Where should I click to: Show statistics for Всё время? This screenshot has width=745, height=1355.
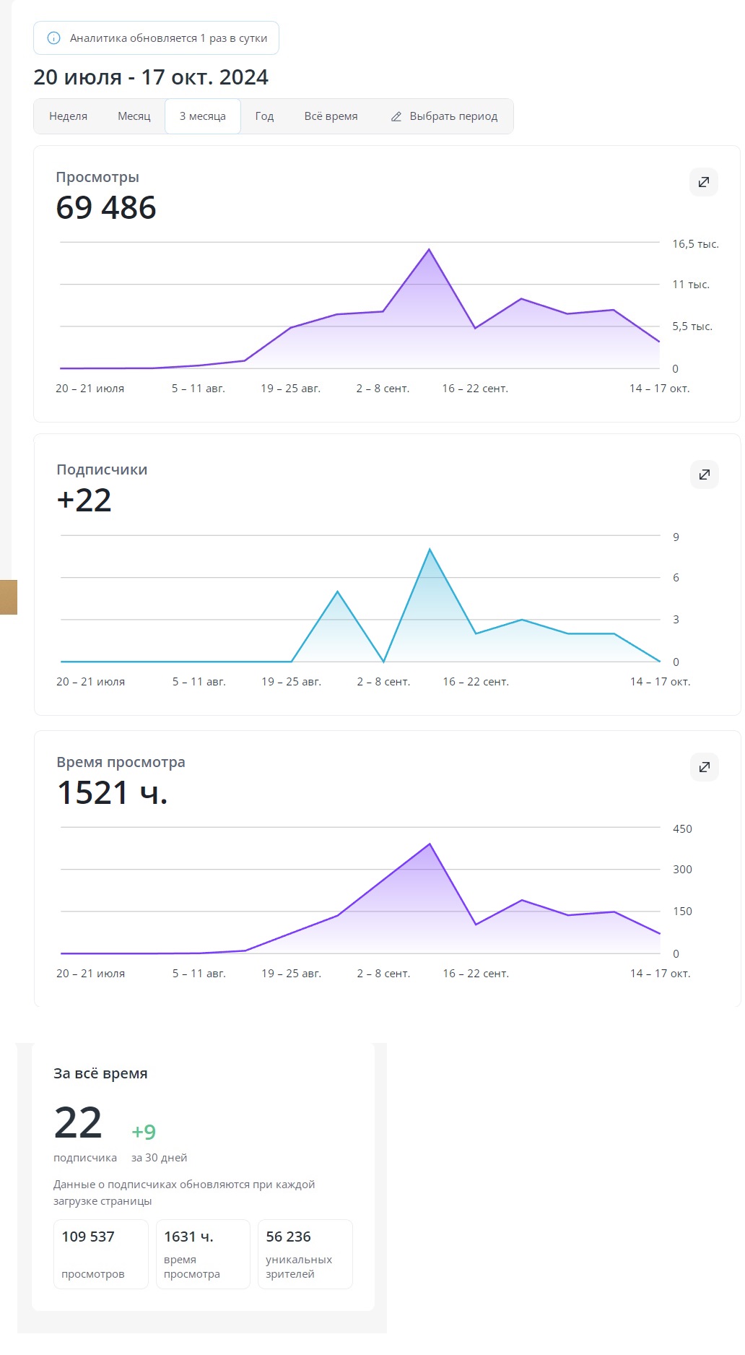[x=331, y=116]
